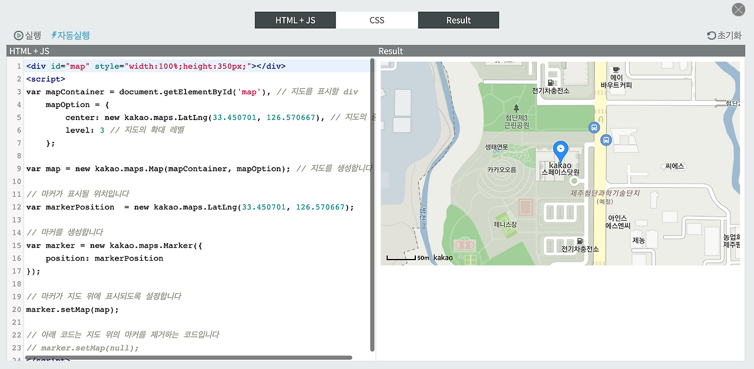Screen dimensions: 754x369
Task: Click 'marker.setMap(map);' line 20
Action: (x=72, y=310)
